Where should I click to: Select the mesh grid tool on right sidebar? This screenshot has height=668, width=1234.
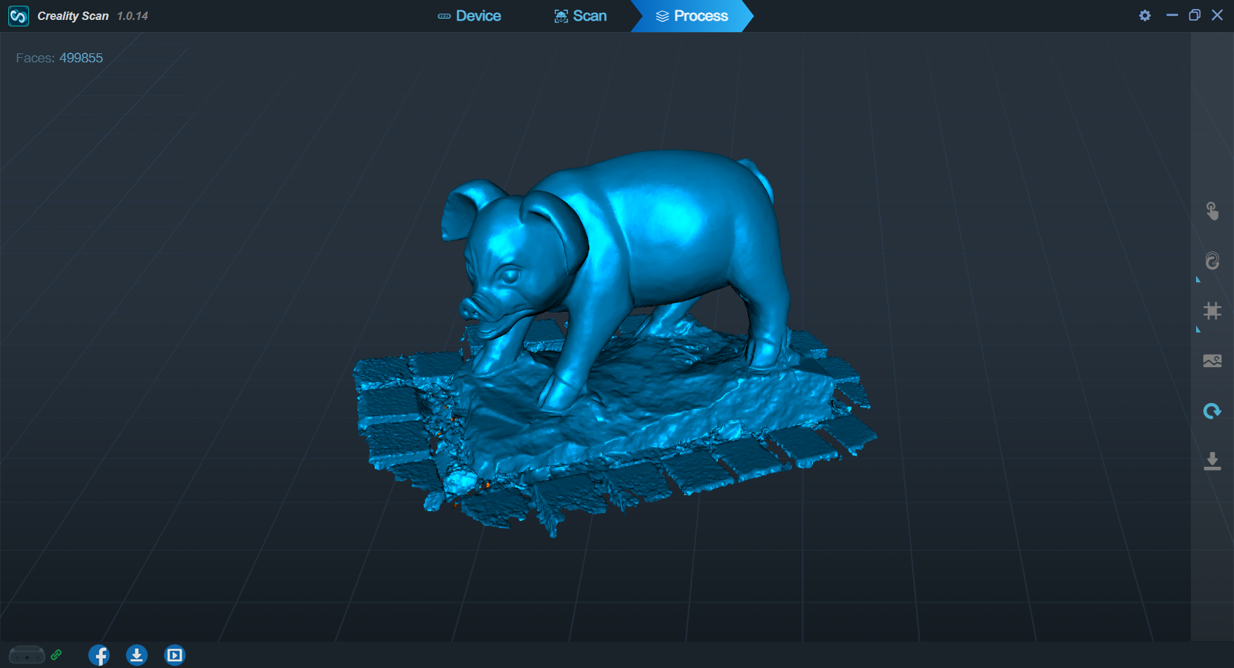(x=1212, y=311)
